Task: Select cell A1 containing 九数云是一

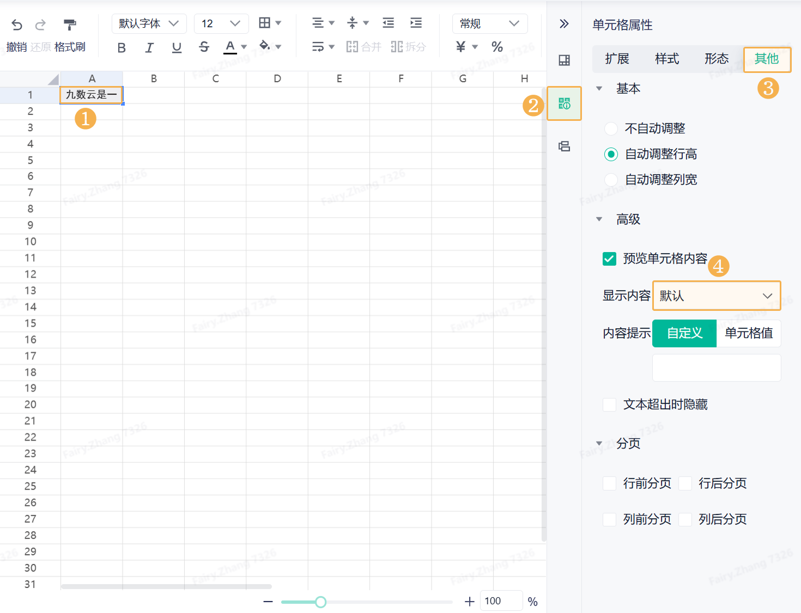Action: [x=92, y=95]
